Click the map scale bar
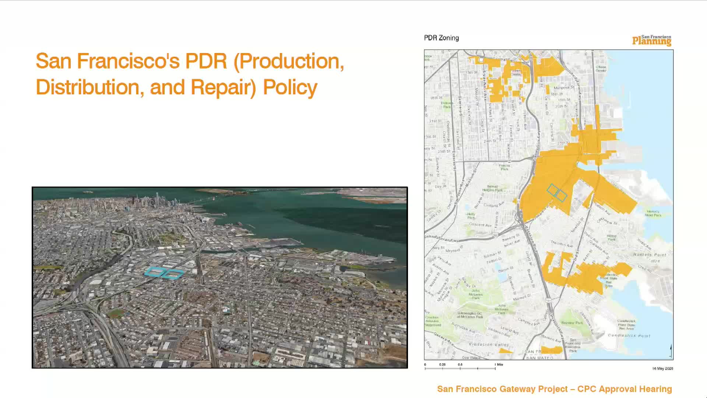Screen dimensions: 707x398 point(460,367)
